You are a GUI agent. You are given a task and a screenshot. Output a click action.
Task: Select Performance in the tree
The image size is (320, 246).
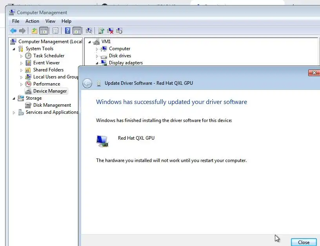pyautogui.click(x=47, y=84)
